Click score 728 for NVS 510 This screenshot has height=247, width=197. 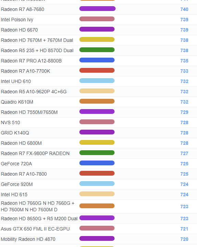coord(184,122)
